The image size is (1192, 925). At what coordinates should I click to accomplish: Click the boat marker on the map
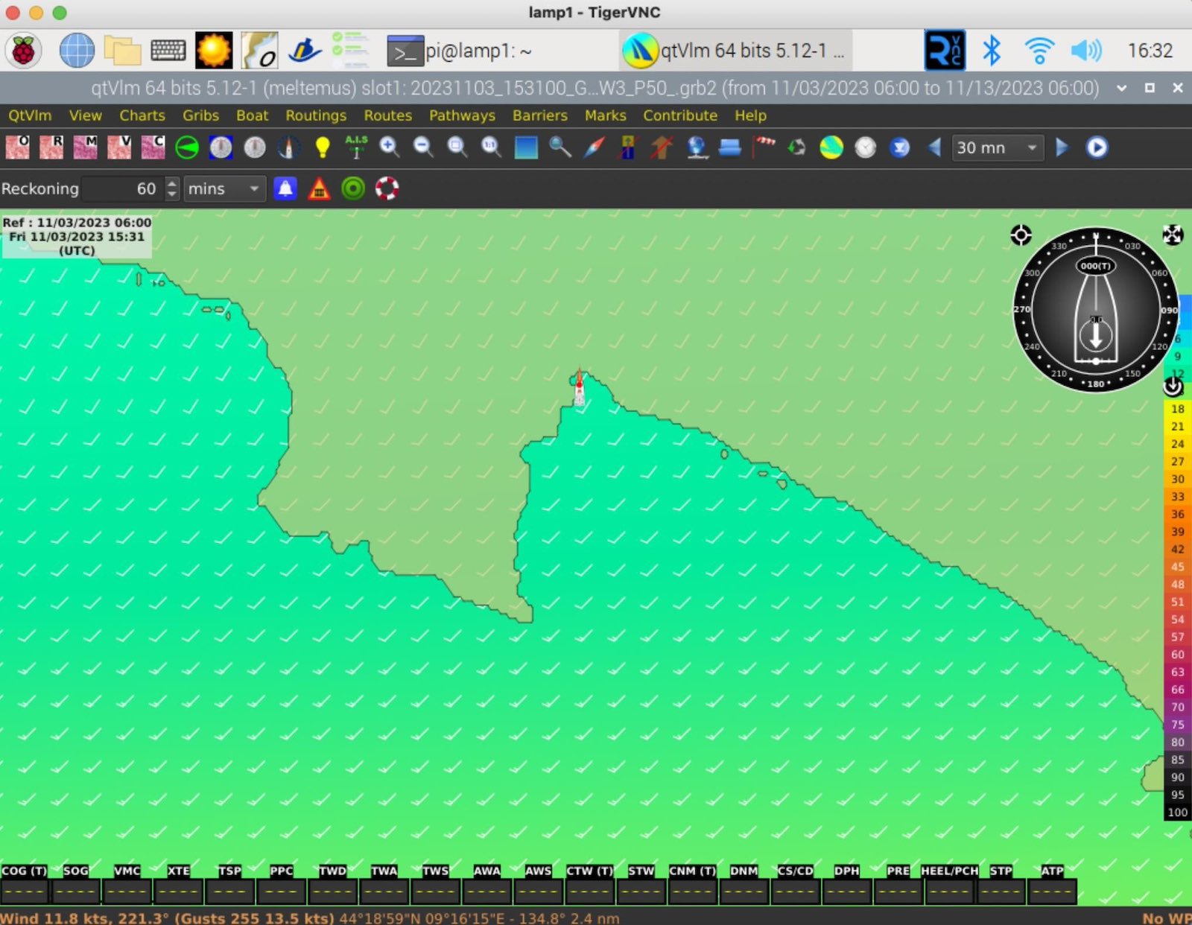tap(579, 387)
